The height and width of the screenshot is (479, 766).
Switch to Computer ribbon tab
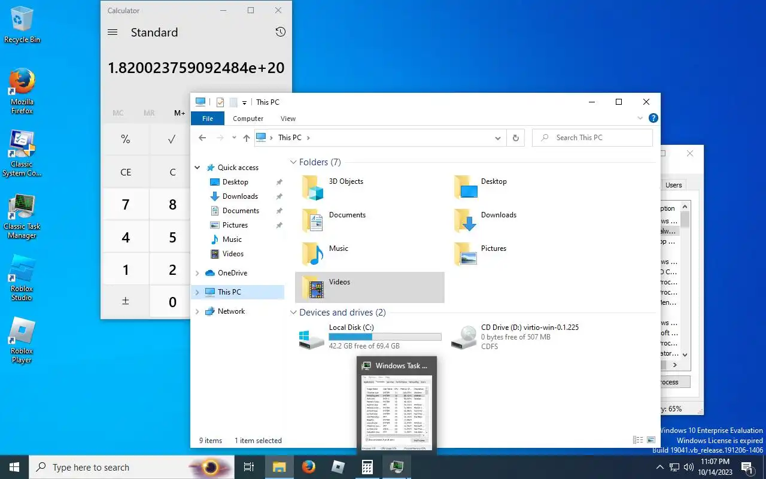coord(248,119)
